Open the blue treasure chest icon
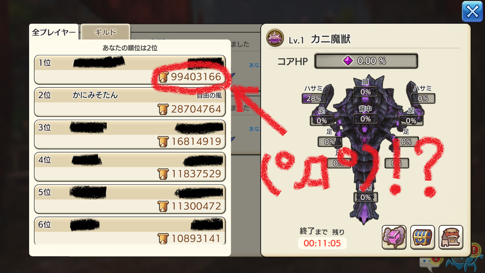The image size is (485, 273). (x=422, y=237)
